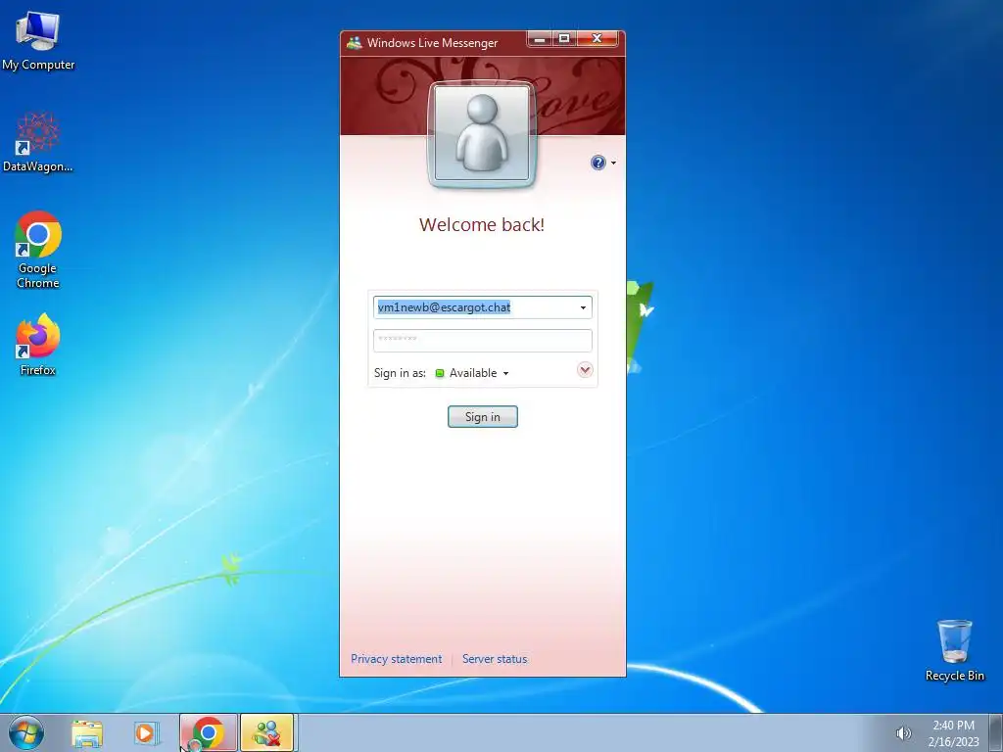Image resolution: width=1003 pixels, height=752 pixels.
Task: Focus the password field
Action: click(x=482, y=340)
